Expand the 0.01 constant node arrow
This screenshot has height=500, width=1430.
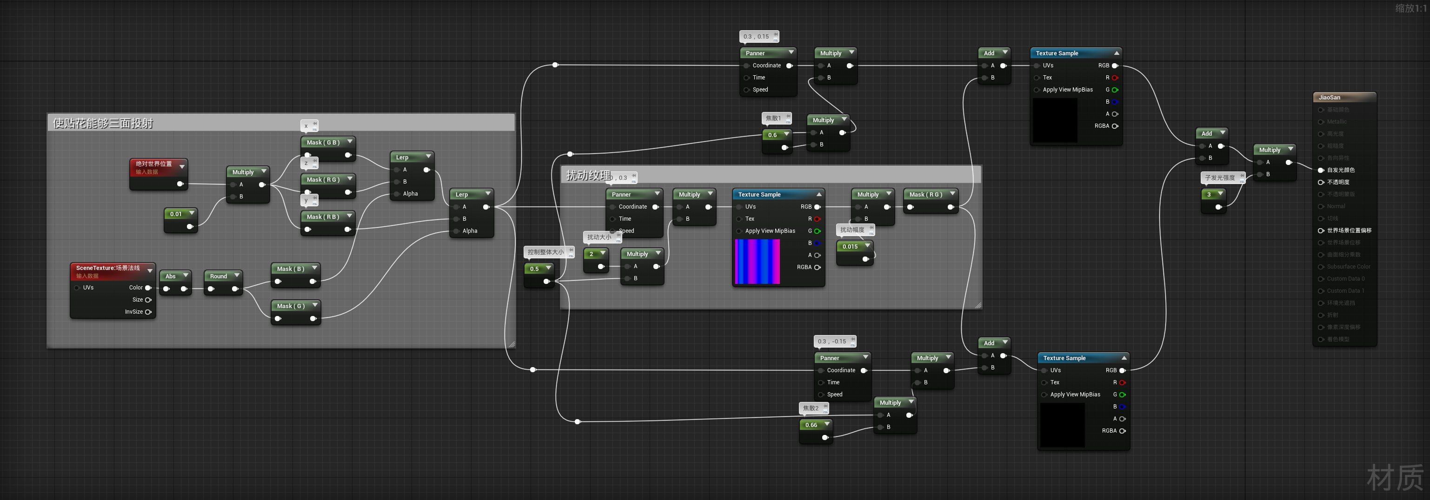[192, 213]
